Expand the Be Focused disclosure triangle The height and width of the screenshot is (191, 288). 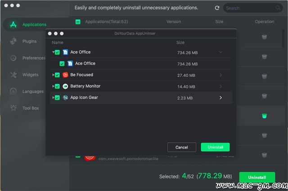[53, 75]
